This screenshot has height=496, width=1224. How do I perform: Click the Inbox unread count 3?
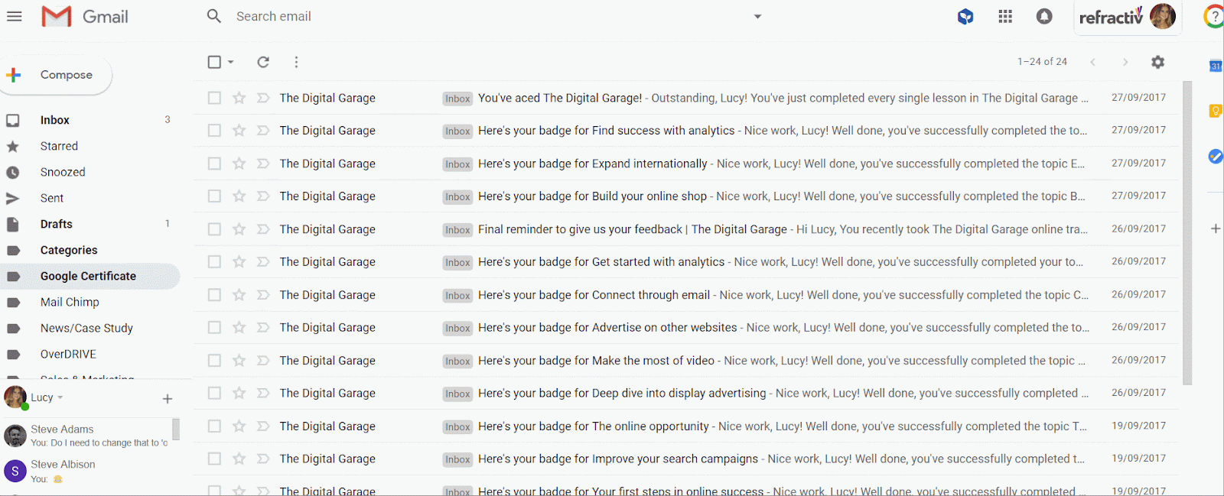168,120
